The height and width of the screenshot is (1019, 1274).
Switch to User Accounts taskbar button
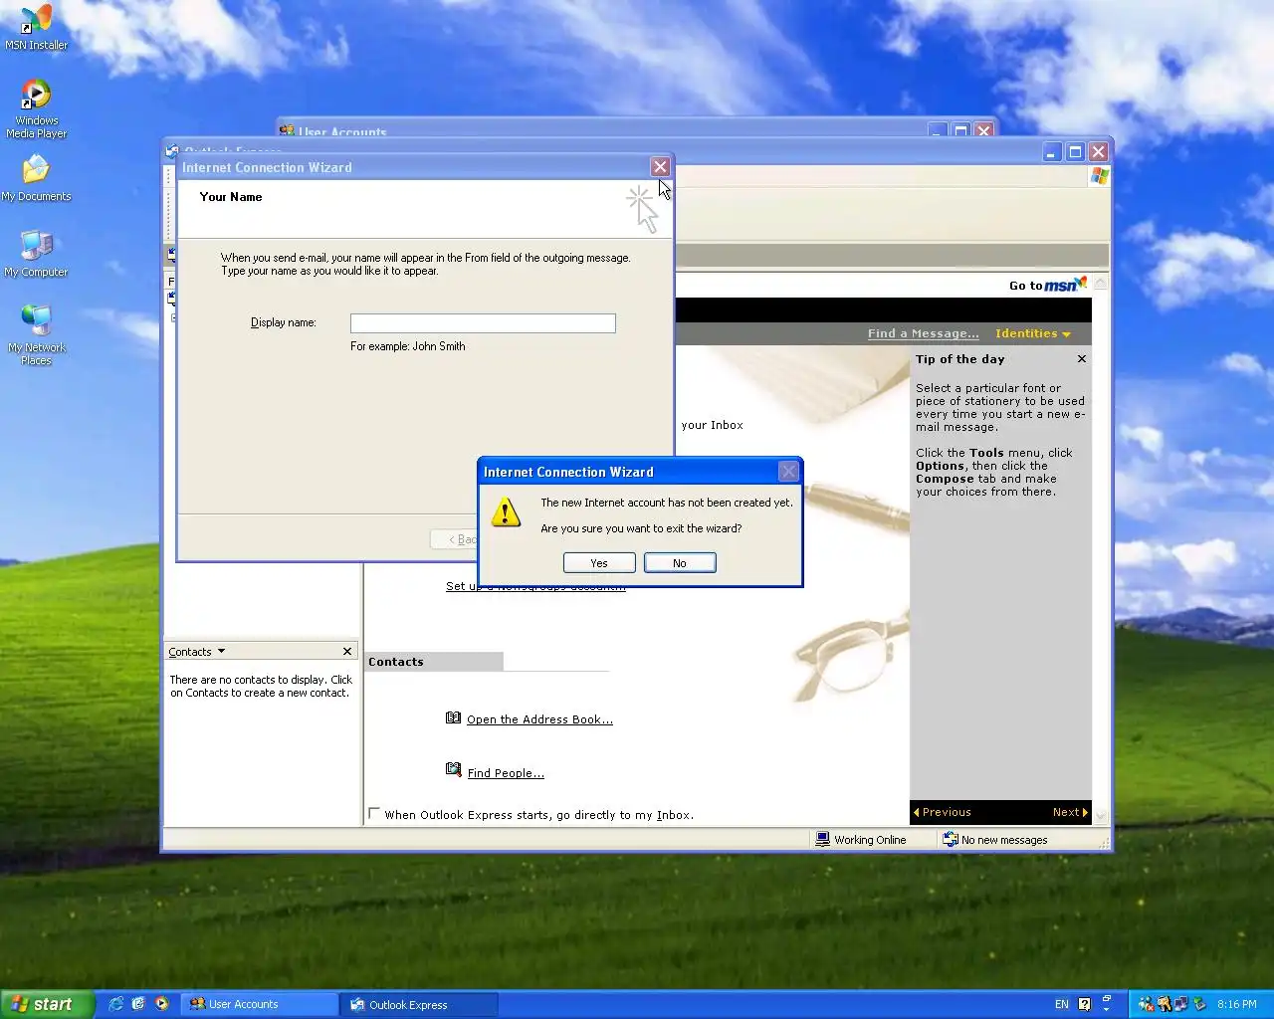261,1004
